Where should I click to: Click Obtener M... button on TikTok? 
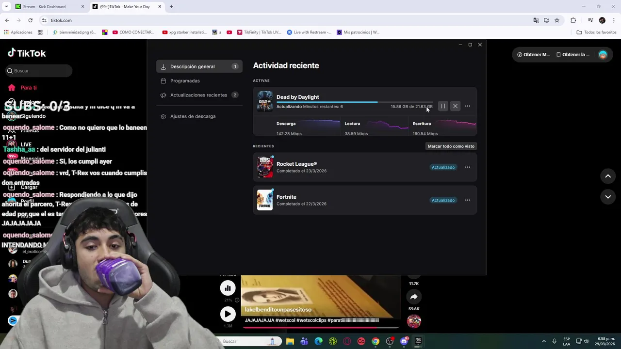[533, 55]
